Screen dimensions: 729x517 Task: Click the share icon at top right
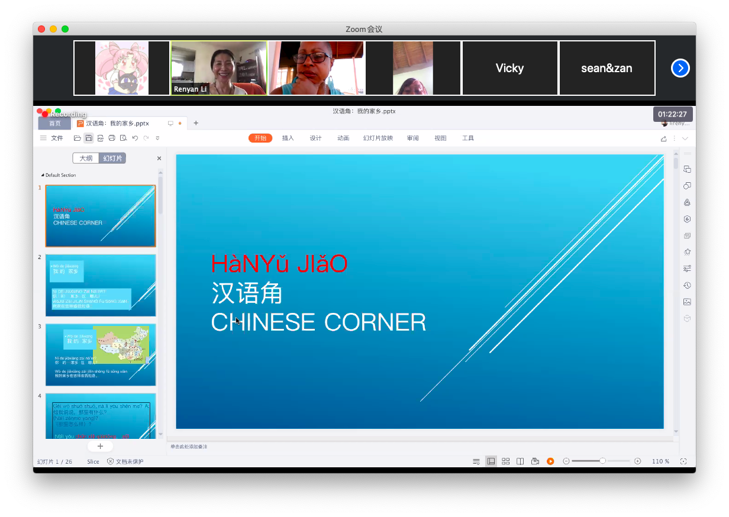[x=663, y=138]
